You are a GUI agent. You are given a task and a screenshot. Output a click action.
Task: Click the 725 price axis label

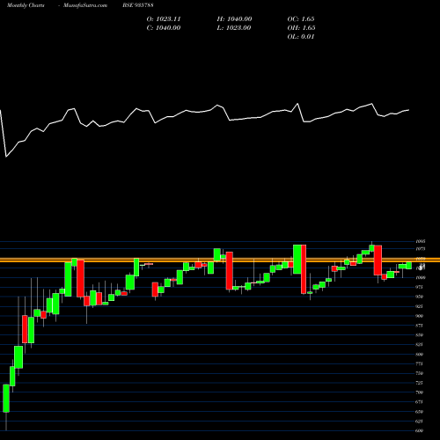[x=420, y=383]
